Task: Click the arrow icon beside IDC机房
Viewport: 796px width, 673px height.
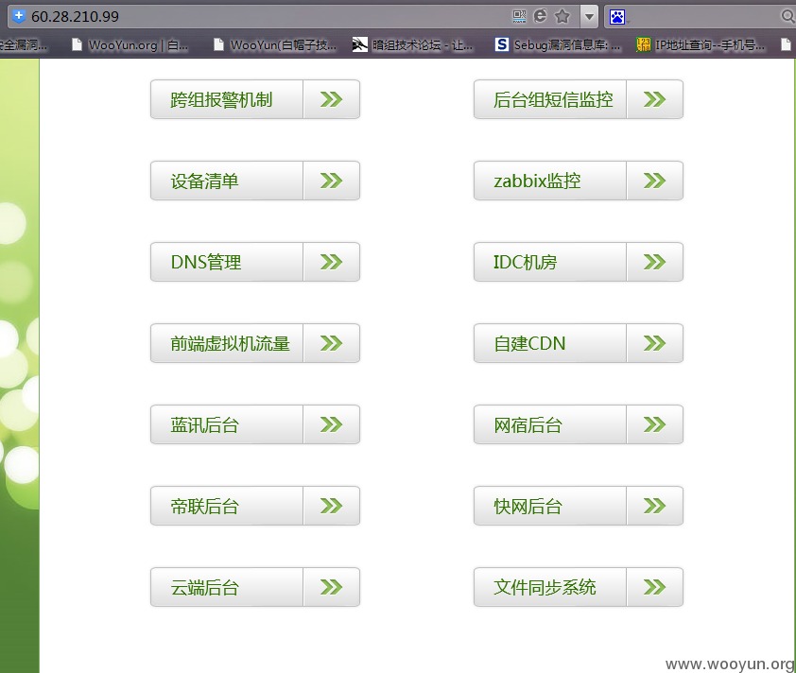Action: tap(654, 262)
